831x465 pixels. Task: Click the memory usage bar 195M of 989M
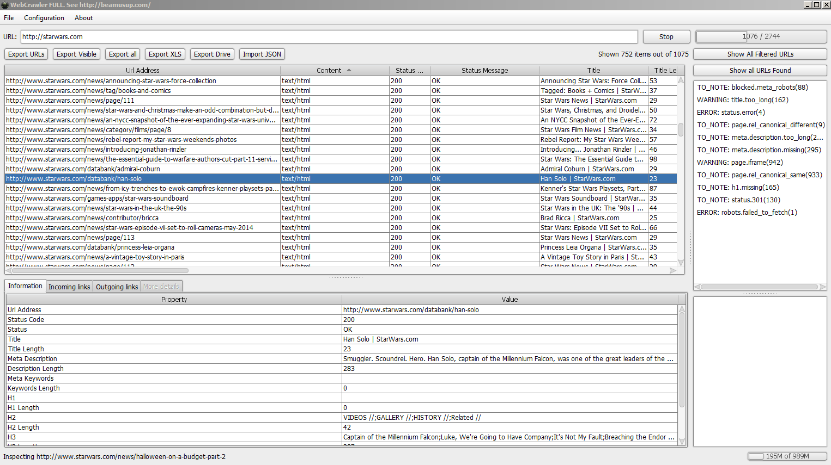pyautogui.click(x=786, y=456)
